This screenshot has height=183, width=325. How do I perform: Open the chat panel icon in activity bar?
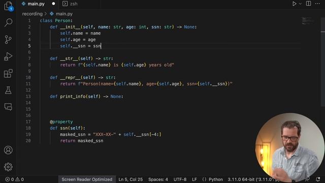click(x=8, y=107)
